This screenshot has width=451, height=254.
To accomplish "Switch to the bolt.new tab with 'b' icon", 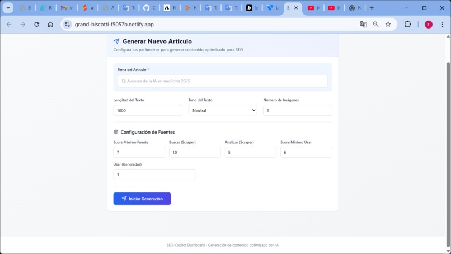I will pos(252,8).
